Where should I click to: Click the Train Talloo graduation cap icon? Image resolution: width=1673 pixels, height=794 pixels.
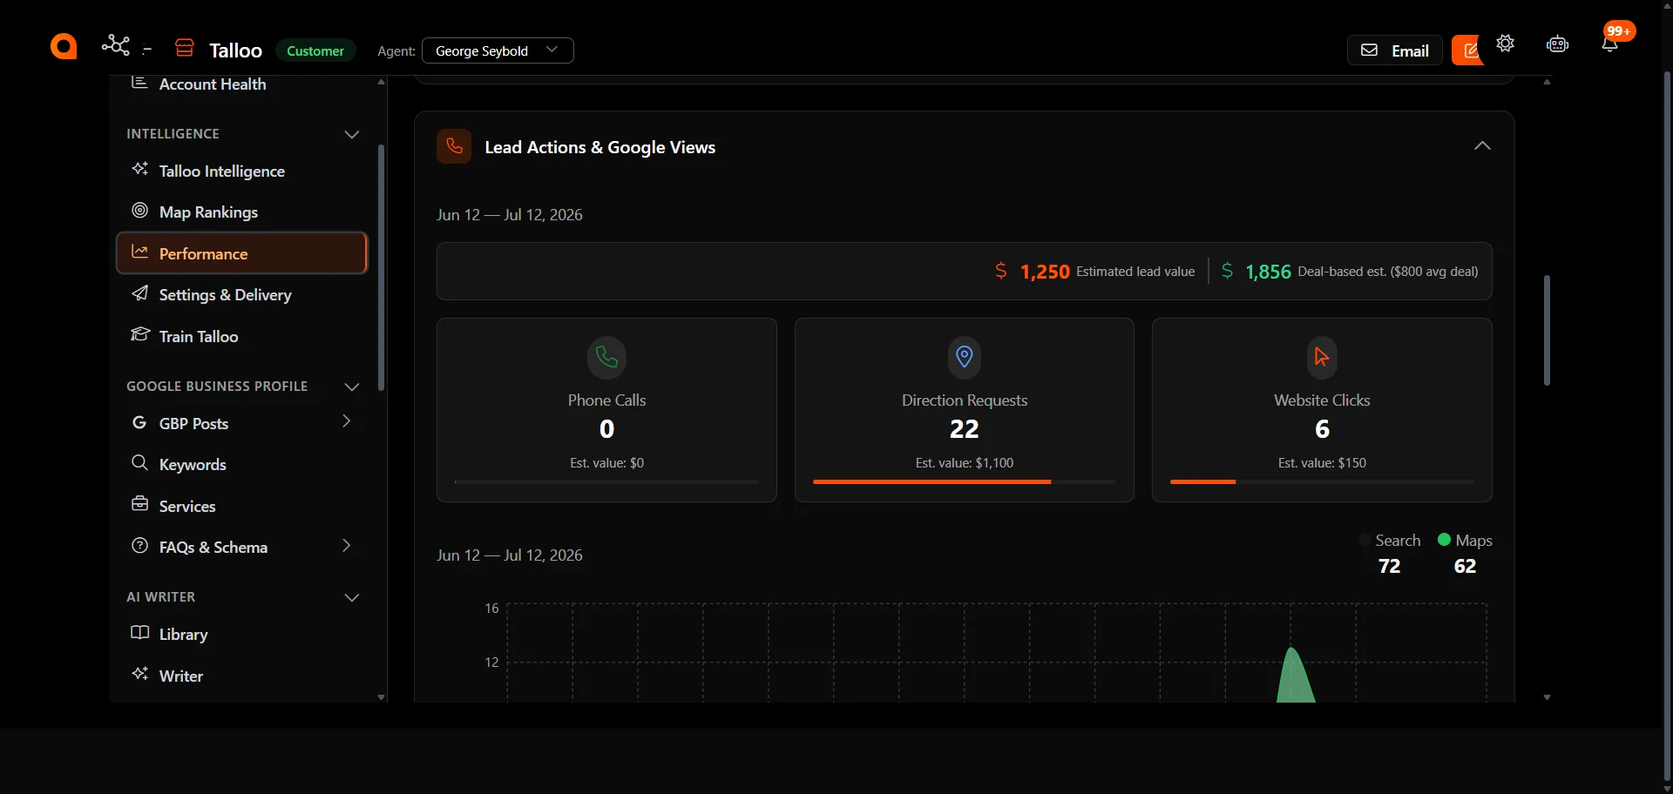[x=139, y=334]
